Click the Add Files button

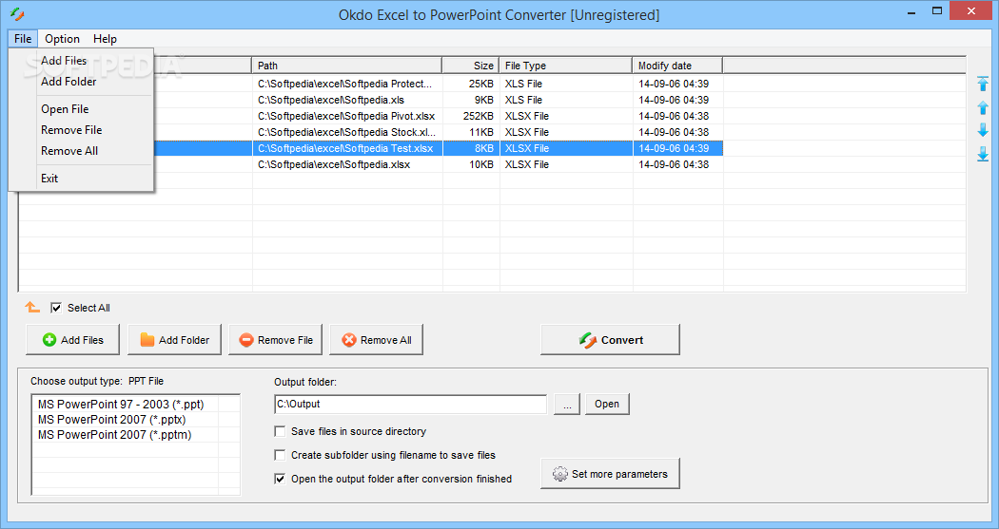(73, 340)
